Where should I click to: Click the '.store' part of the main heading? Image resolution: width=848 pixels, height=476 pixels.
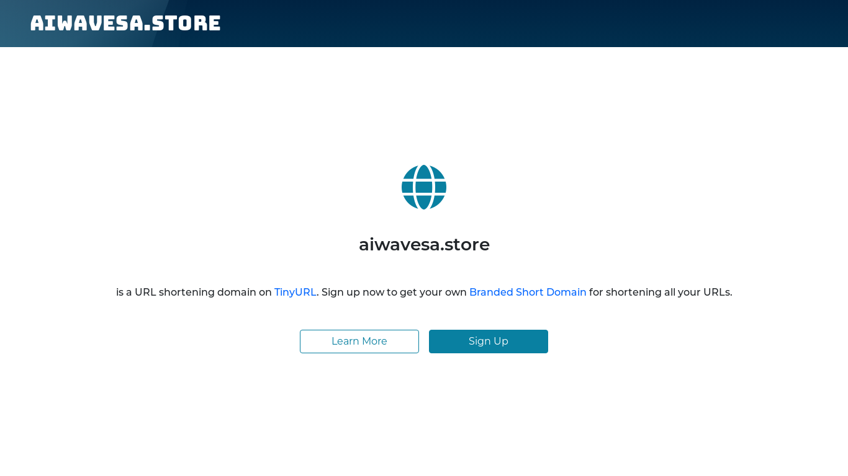pyautogui.click(x=465, y=244)
